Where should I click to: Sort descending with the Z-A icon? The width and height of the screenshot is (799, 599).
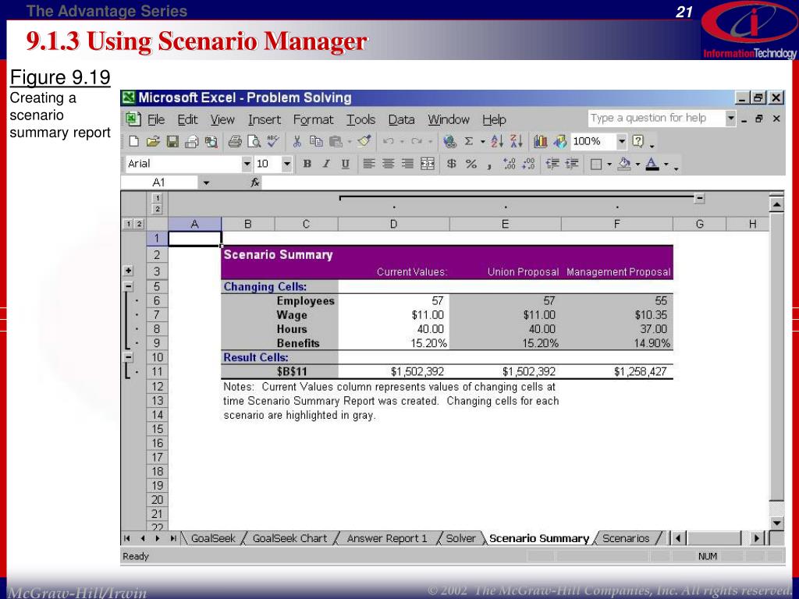[x=517, y=142]
